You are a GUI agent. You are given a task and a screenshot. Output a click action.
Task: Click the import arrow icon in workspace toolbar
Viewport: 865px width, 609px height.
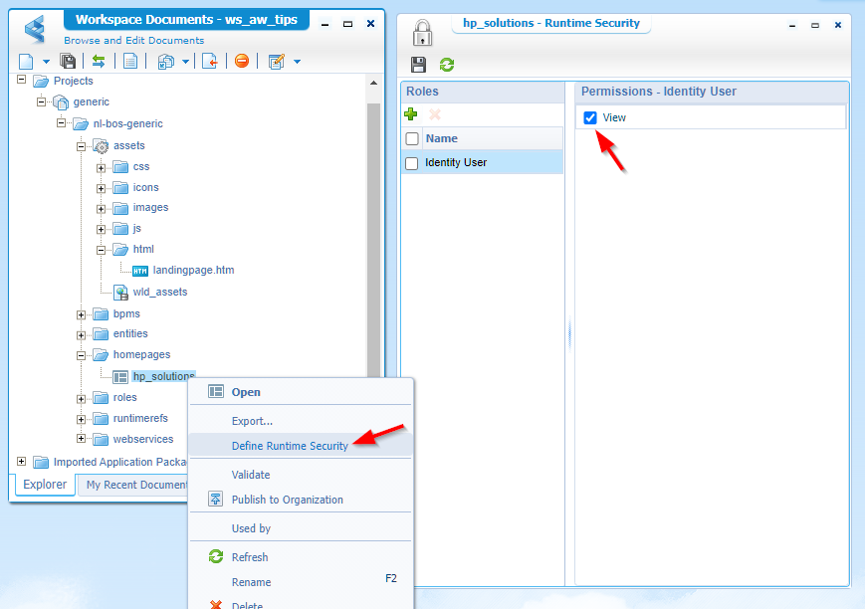(x=210, y=62)
